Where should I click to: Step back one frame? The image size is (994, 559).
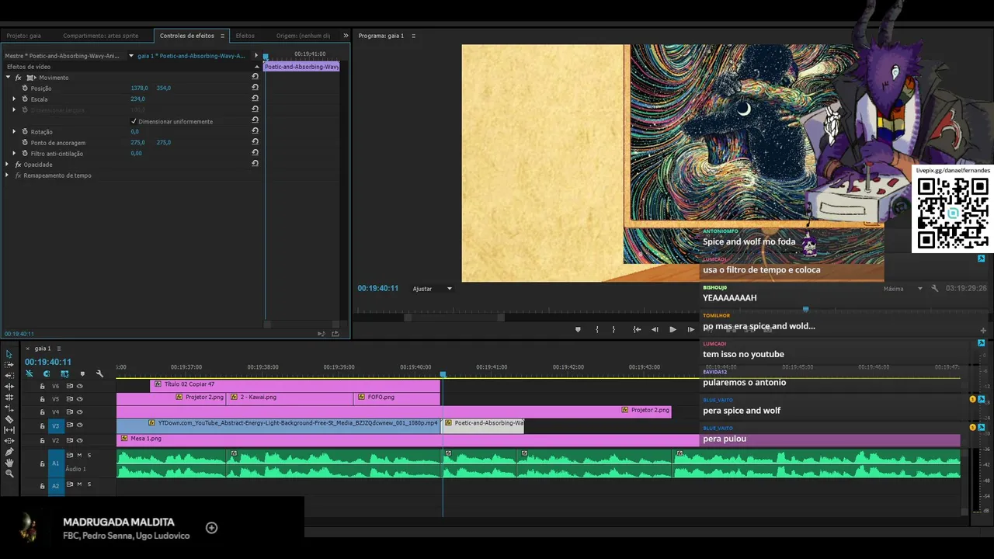(655, 329)
